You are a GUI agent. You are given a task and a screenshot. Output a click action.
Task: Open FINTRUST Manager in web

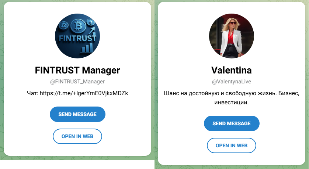(x=77, y=136)
